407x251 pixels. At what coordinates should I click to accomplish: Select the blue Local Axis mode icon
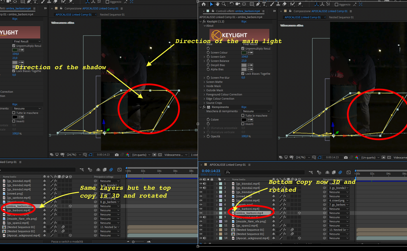coord(317,4)
